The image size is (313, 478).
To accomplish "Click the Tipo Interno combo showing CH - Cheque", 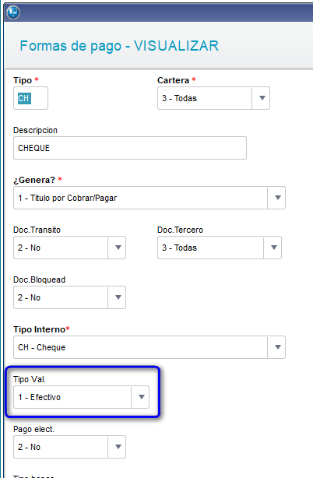I will pos(149,347).
